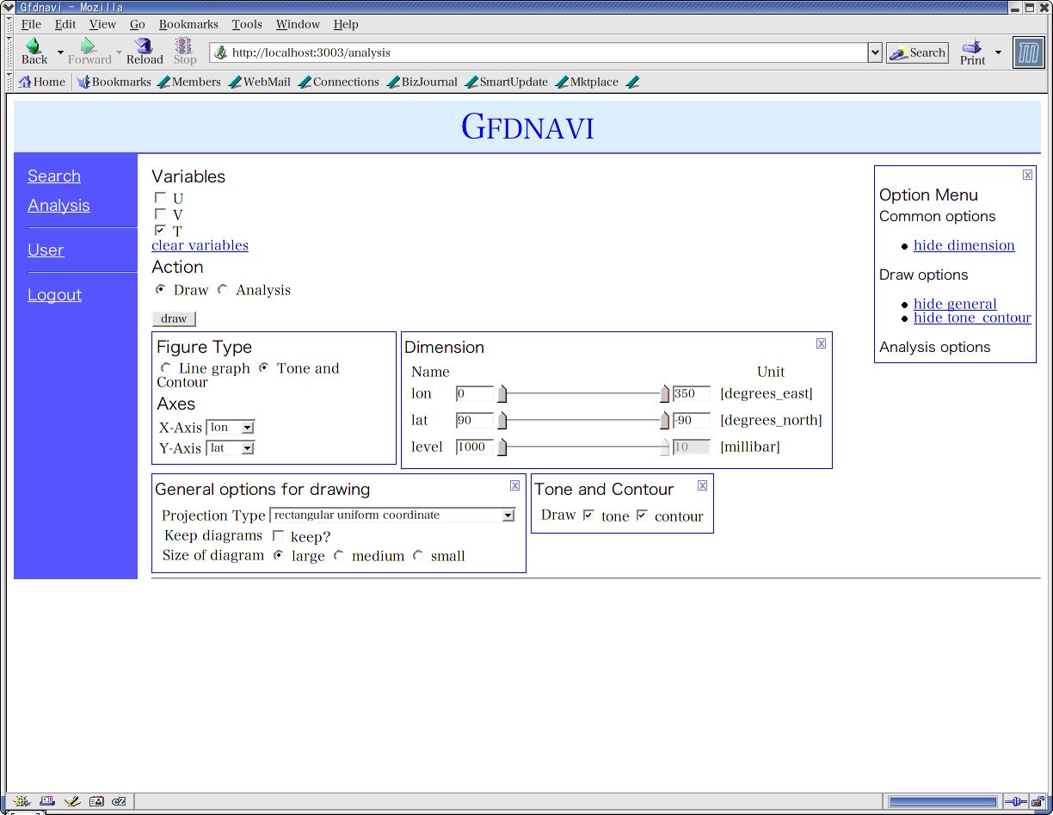Open Navigator from status bar icon

pyautogui.click(x=21, y=801)
